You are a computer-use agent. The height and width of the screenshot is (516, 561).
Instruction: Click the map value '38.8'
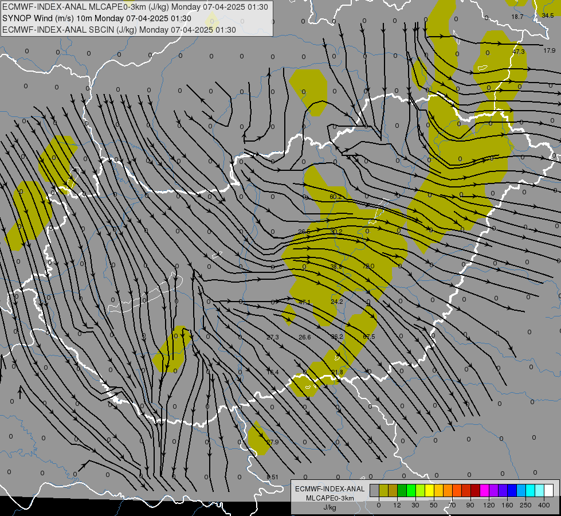click(x=336, y=267)
